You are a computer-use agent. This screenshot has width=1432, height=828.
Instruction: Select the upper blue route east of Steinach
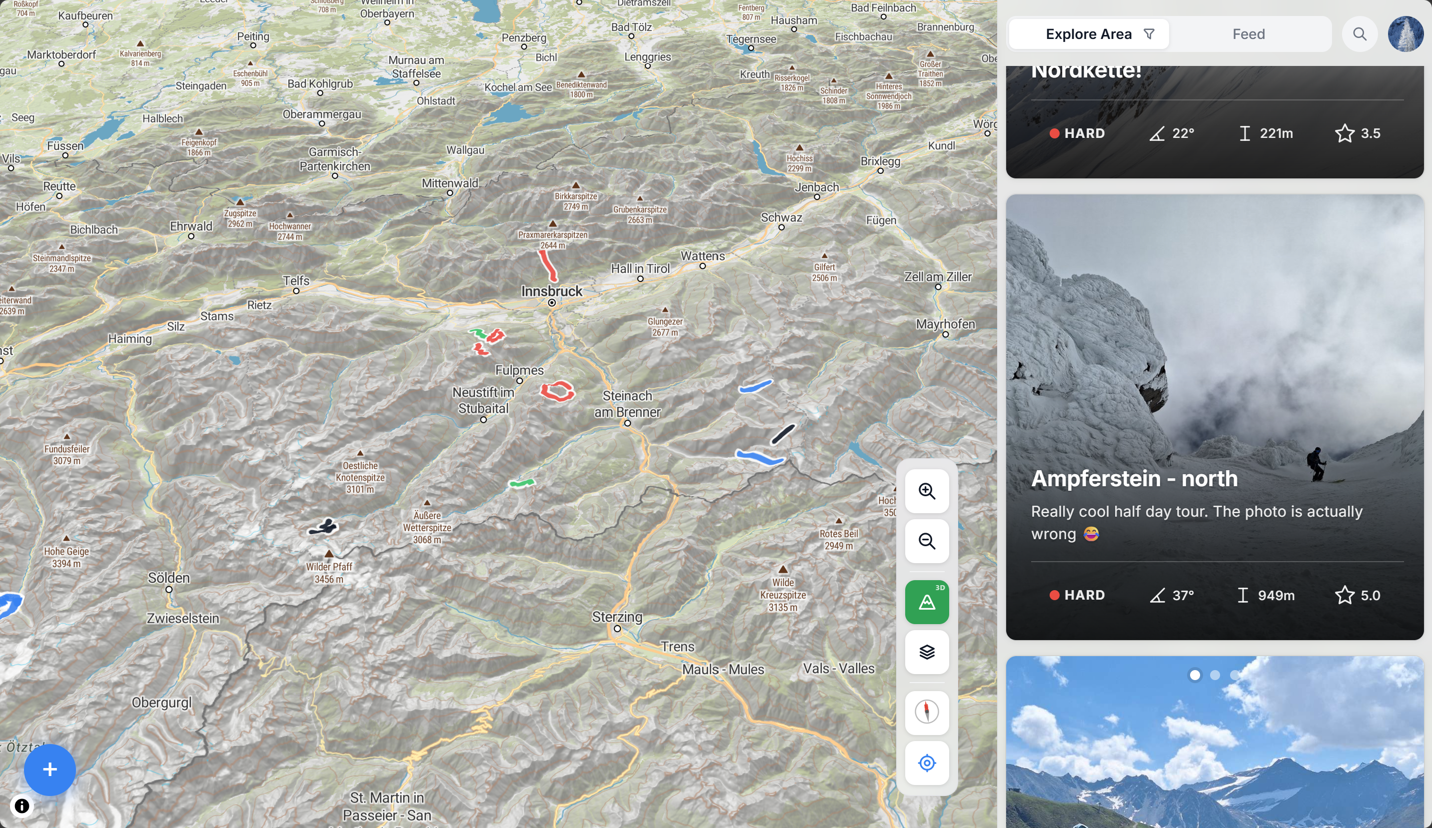point(755,386)
